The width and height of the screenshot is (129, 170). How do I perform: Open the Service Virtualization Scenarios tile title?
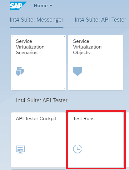30,47
